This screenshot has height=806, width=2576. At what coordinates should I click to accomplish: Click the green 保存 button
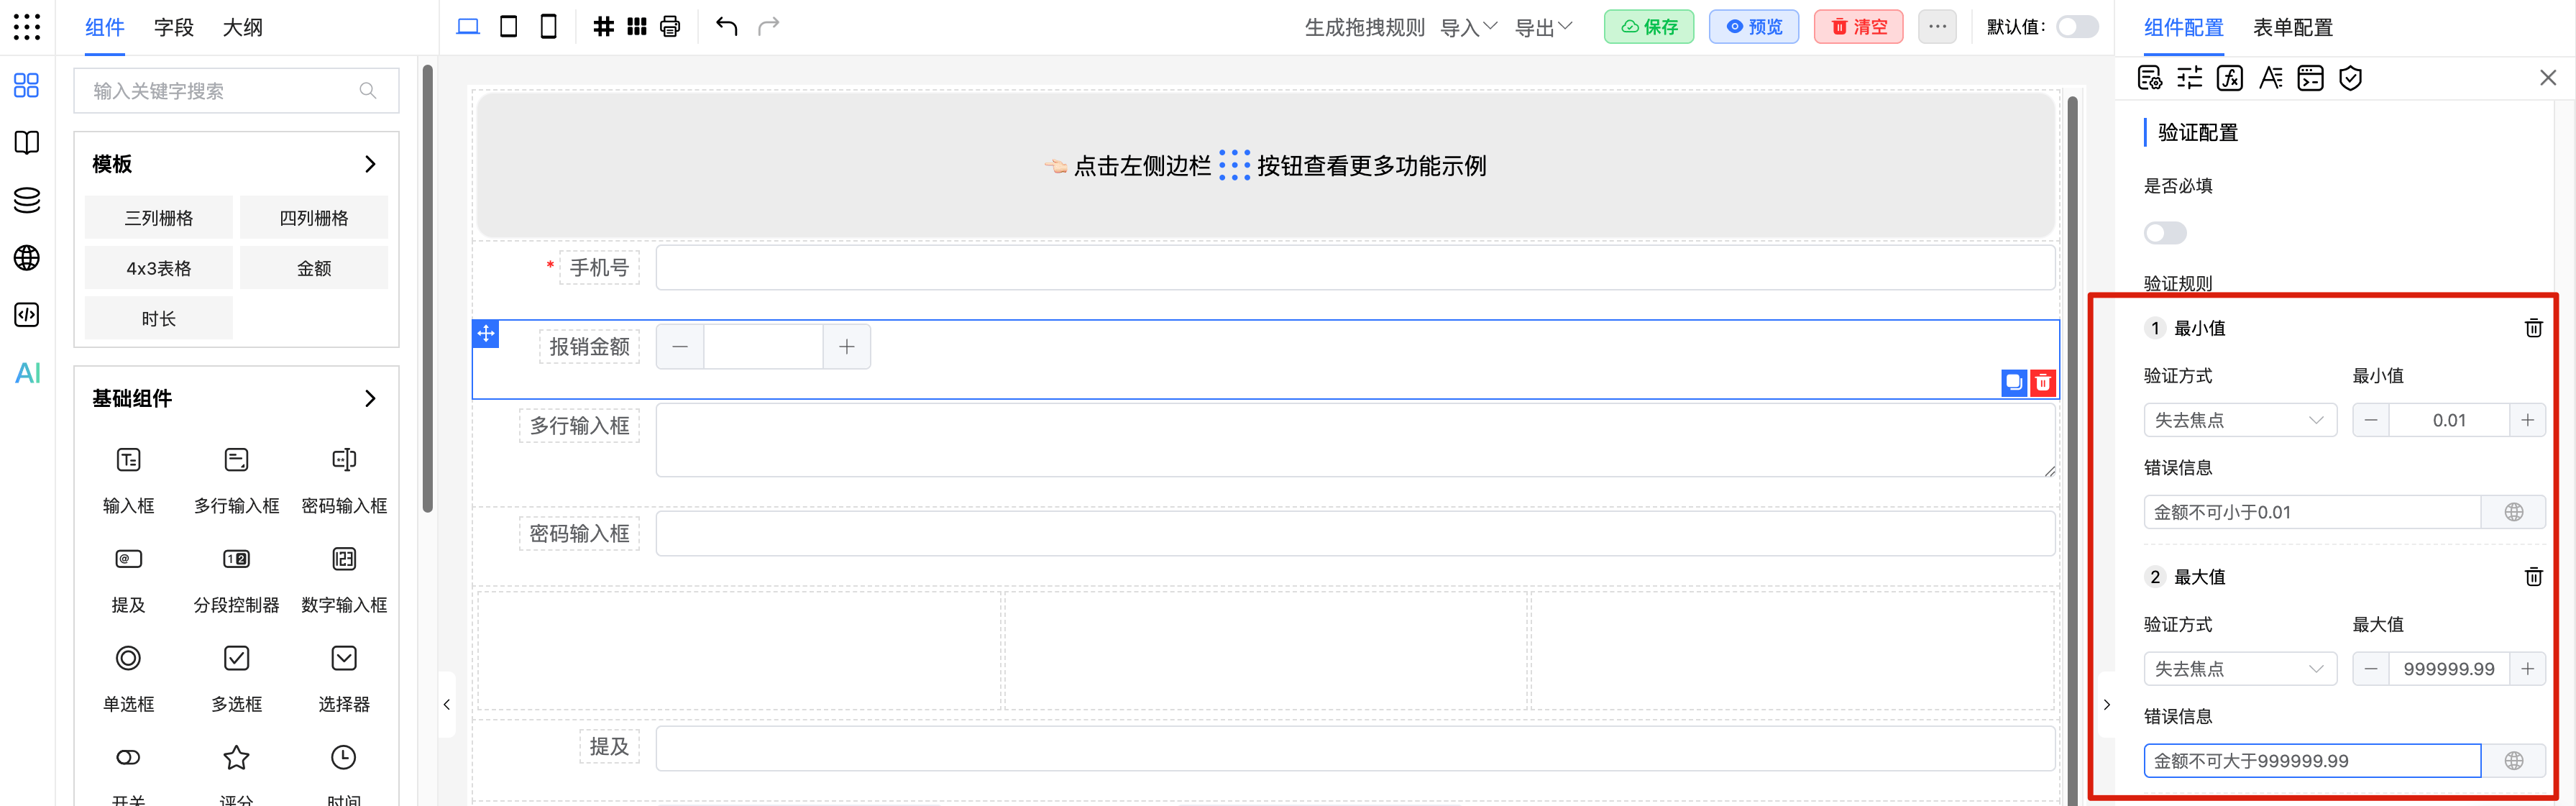1648,27
